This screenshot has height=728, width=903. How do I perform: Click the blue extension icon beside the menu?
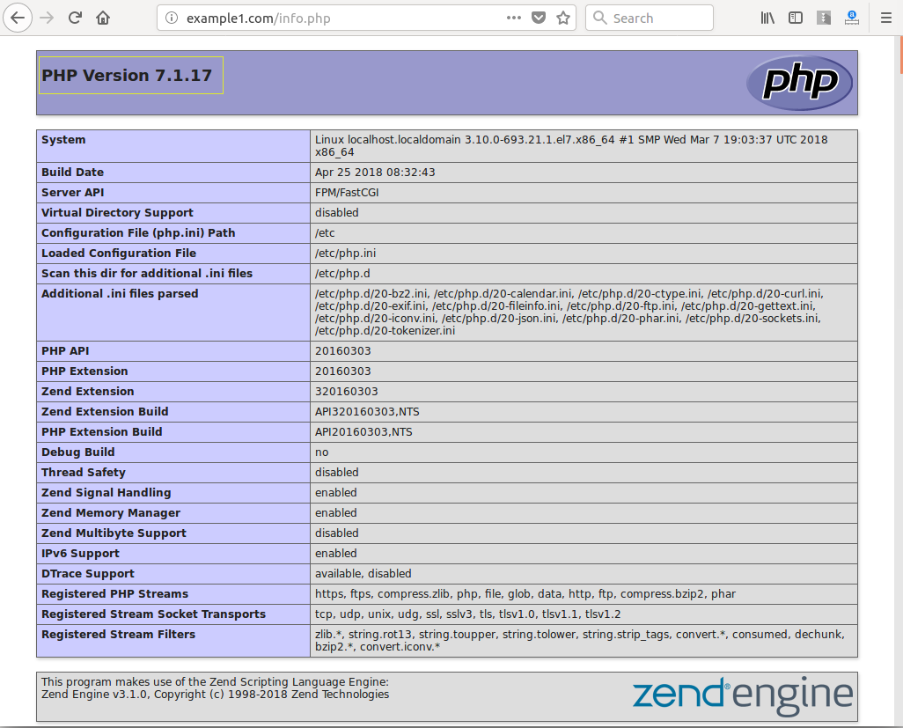(851, 17)
